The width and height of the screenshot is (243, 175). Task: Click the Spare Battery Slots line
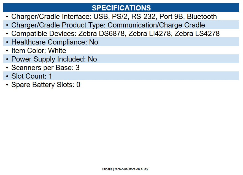(x=46, y=85)
